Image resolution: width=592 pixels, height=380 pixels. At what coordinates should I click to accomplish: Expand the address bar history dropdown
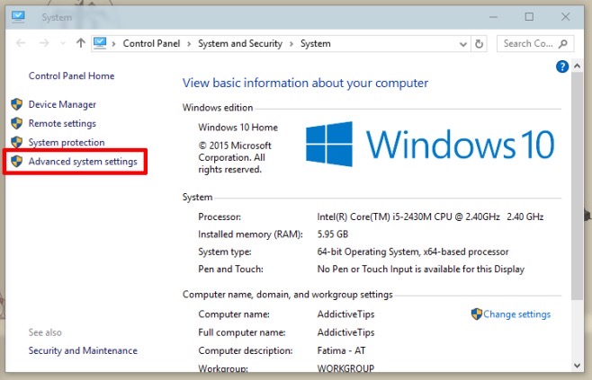pyautogui.click(x=463, y=44)
